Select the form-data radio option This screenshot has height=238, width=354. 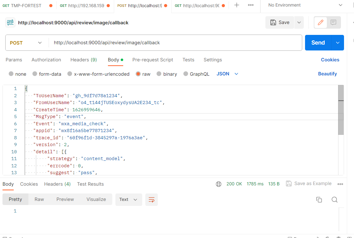[x=35, y=74]
